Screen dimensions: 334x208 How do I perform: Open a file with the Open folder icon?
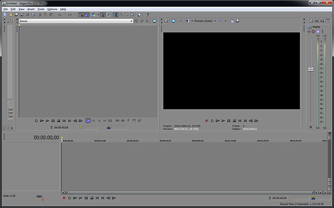click(x=10, y=15)
